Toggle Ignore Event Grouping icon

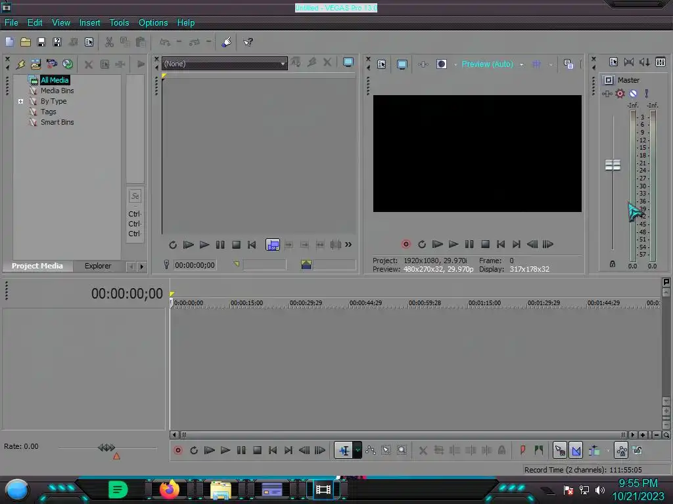(x=638, y=450)
